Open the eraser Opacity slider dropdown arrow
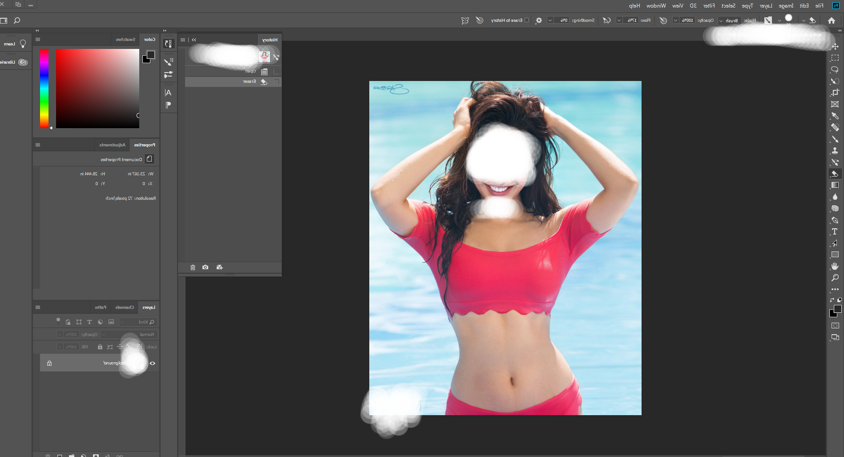This screenshot has height=457, width=844. [x=675, y=20]
